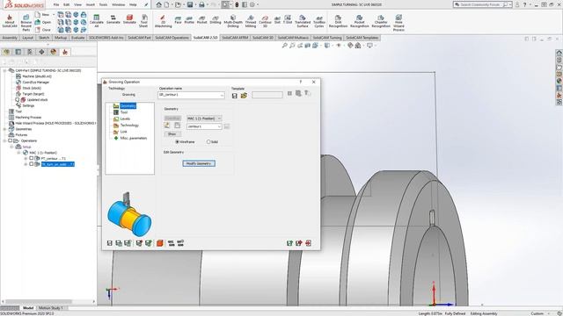Click the Pocket Recognition icon
Screen dimensions: 563x316
360,21
